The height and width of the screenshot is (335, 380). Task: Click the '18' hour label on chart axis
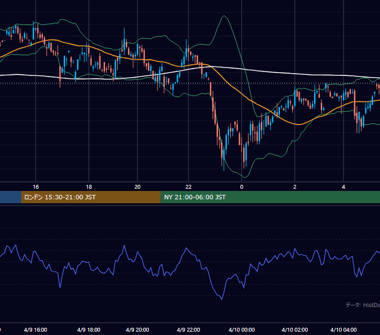pyautogui.click(x=89, y=186)
